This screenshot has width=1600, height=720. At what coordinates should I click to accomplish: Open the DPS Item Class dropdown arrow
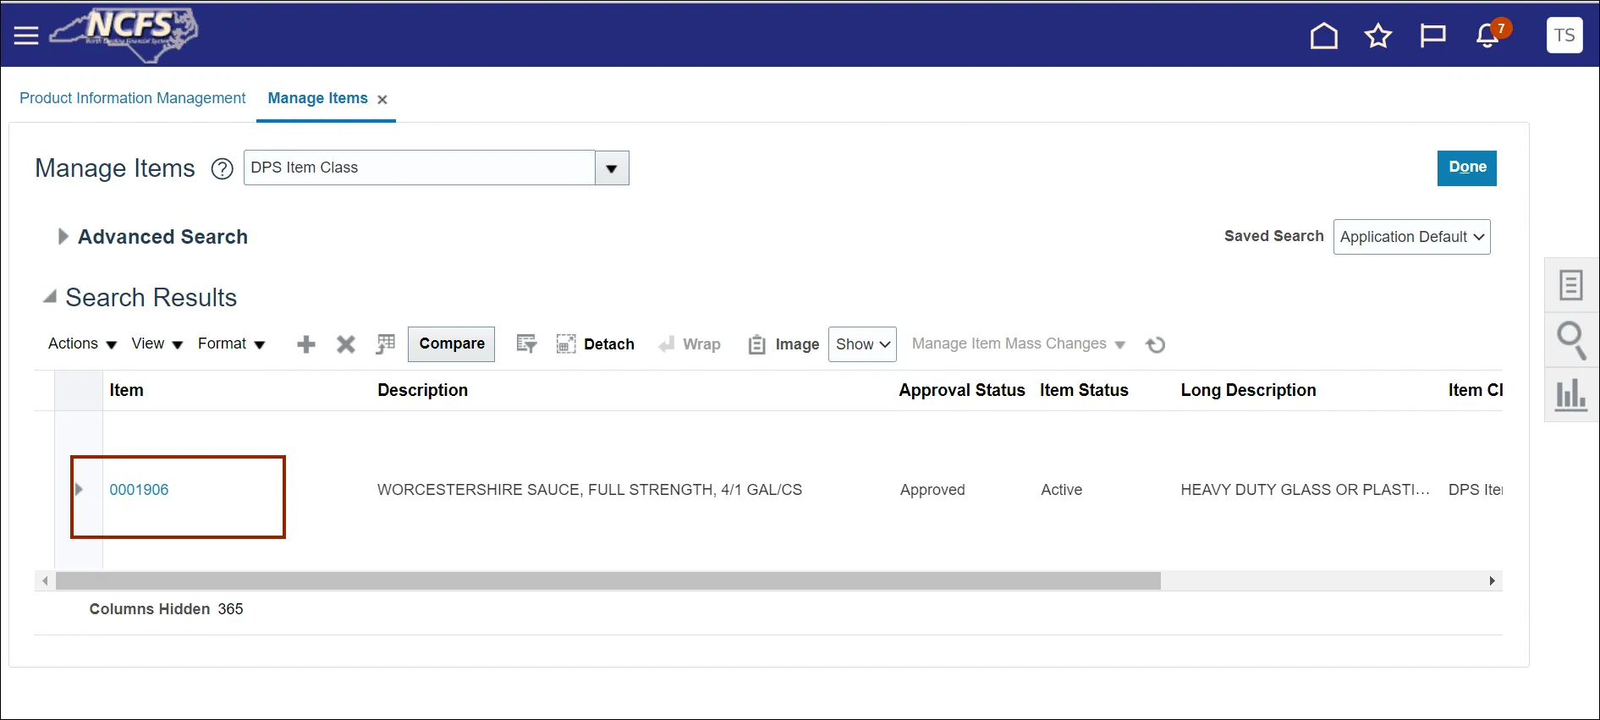612,168
